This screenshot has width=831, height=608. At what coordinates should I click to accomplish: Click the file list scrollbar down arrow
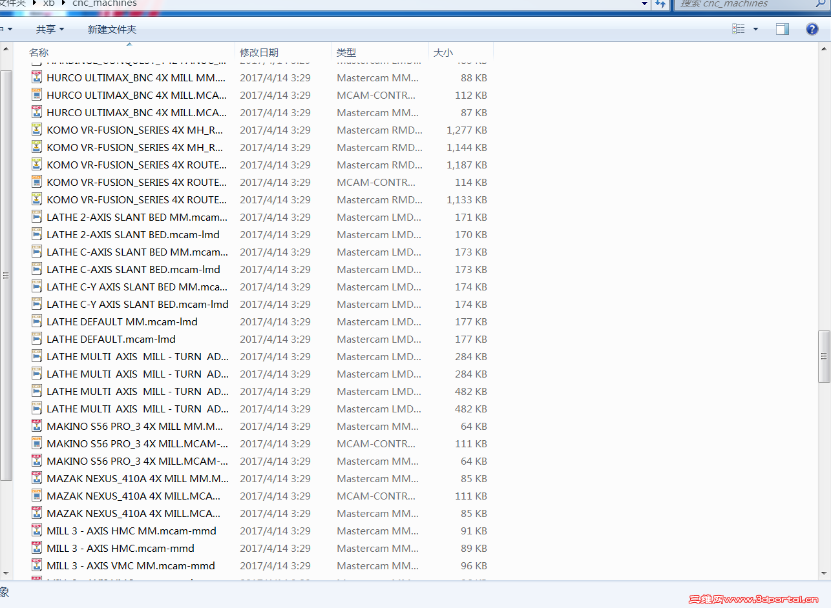point(824,573)
